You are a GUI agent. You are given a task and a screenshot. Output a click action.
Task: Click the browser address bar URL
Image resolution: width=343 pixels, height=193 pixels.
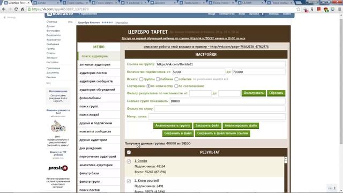60,9
